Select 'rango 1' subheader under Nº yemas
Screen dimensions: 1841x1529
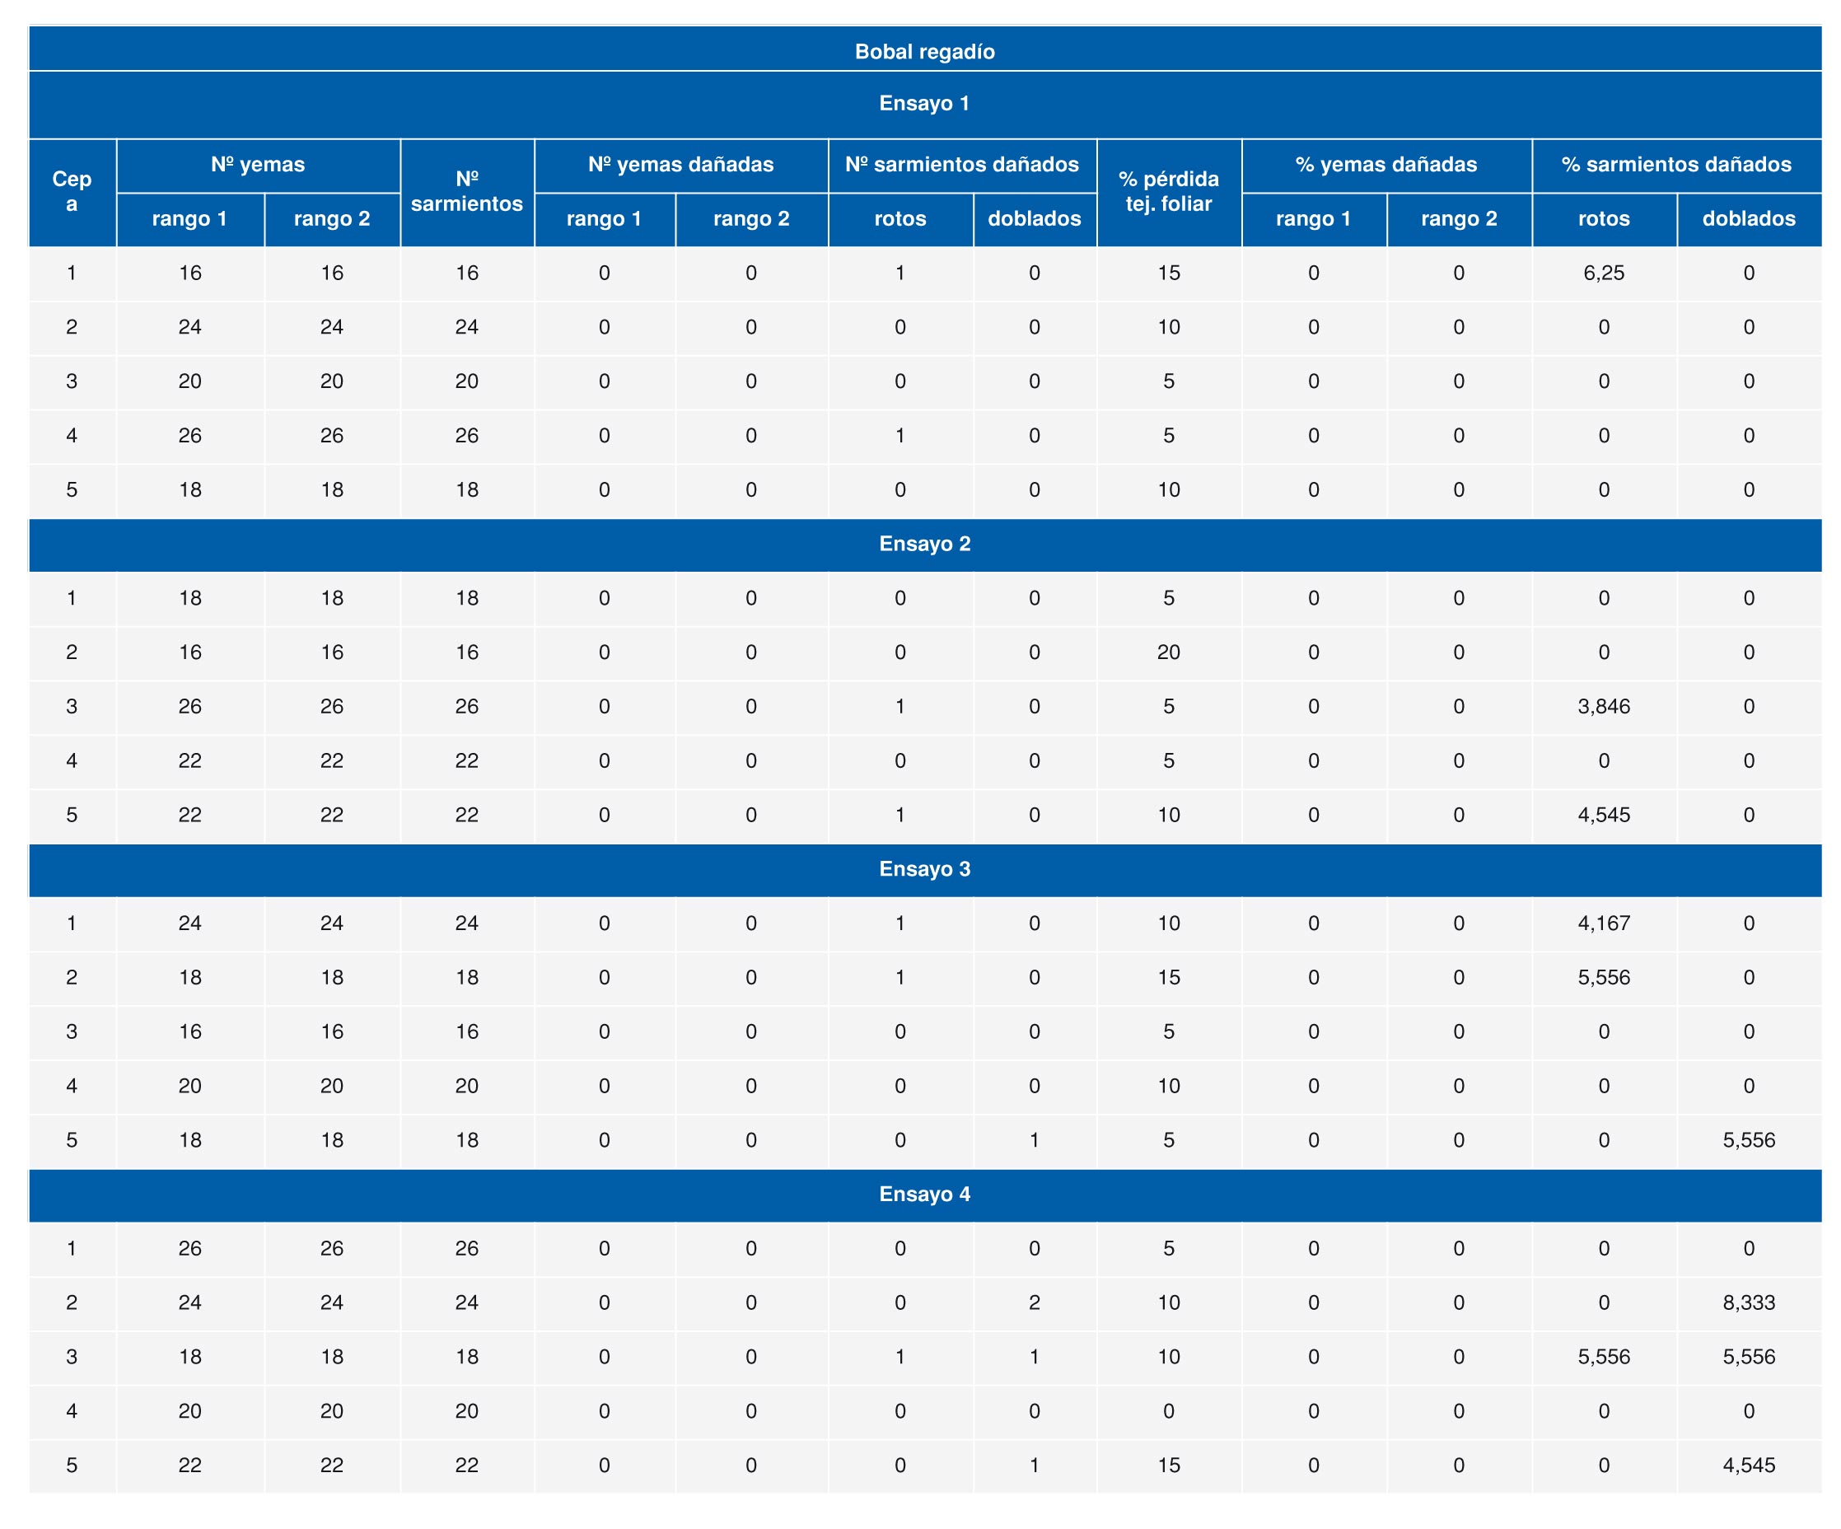189,219
